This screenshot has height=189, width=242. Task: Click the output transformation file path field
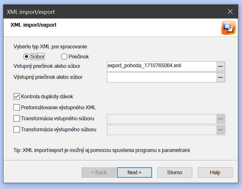tap(161, 130)
